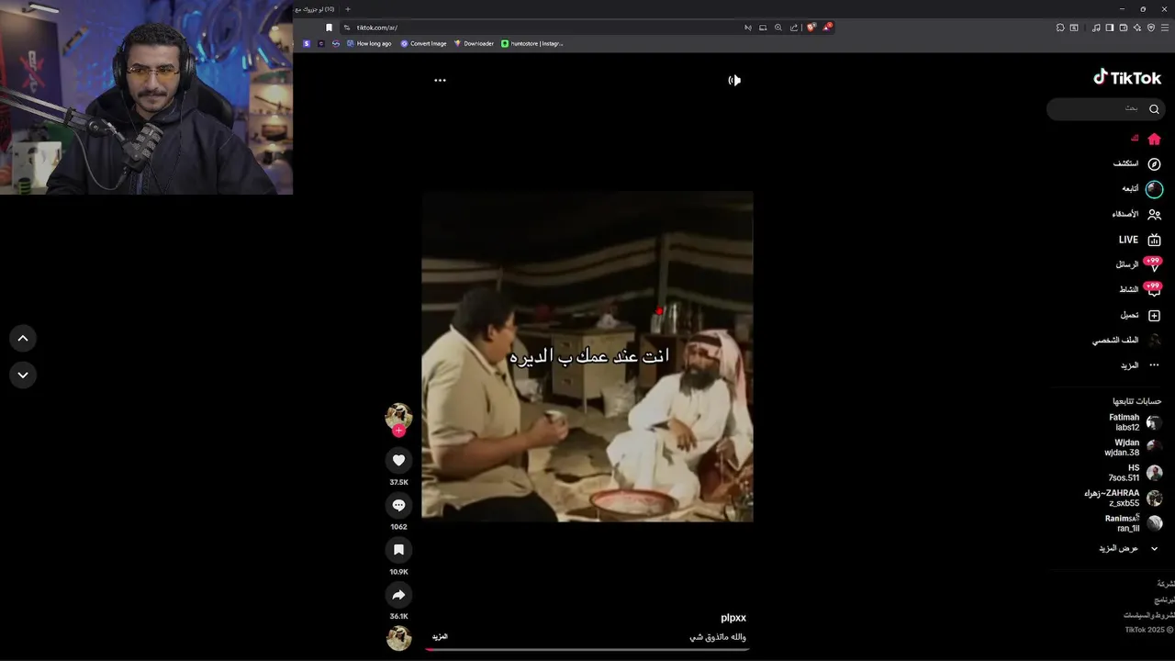Open the purple S bookmark icon
The height and width of the screenshot is (661, 1175).
[307, 43]
